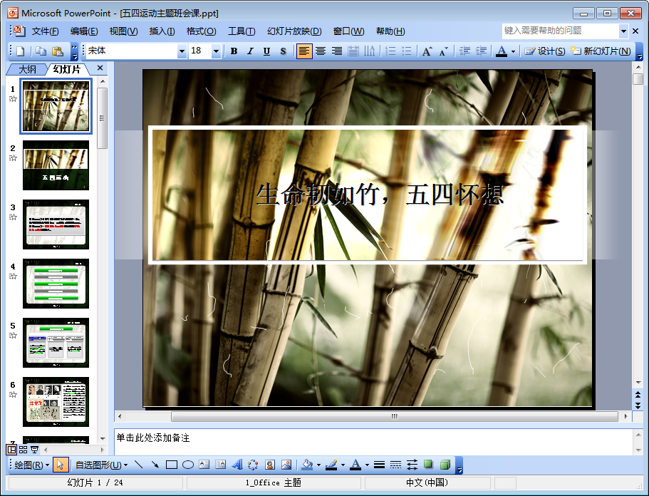Open the font size dropdown
This screenshot has width=649, height=496.
(216, 51)
